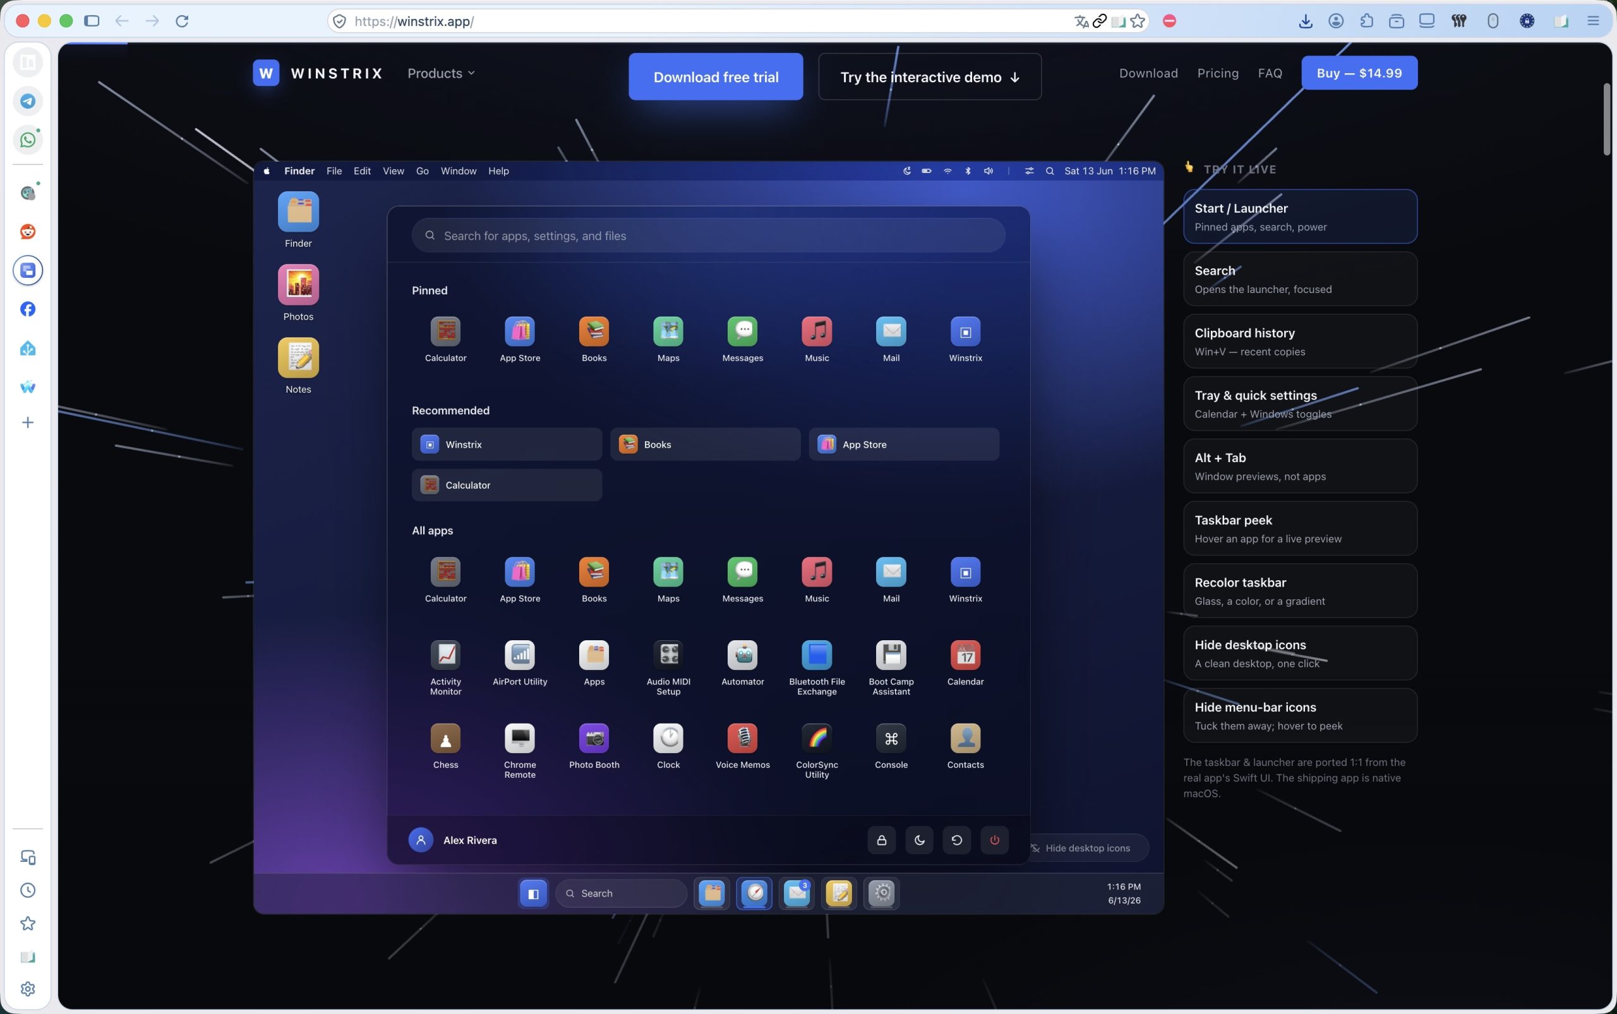The width and height of the screenshot is (1617, 1014).
Task: Click the Start button on the demo taskbar
Action: point(533,893)
